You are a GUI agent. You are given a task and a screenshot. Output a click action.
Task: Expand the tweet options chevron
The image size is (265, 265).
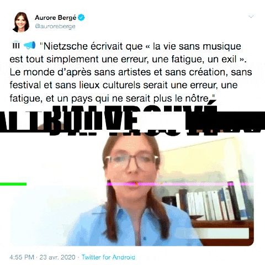tap(251, 17)
